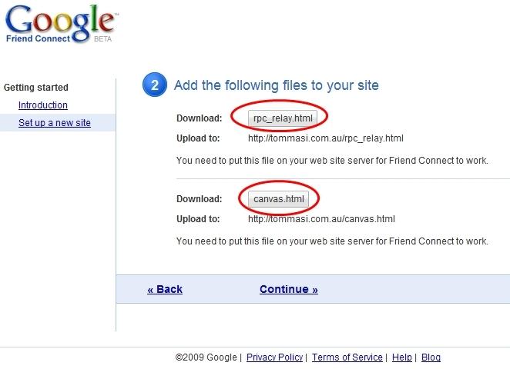Open the Privacy Policy link
This screenshot has width=510, height=369.
(x=274, y=357)
